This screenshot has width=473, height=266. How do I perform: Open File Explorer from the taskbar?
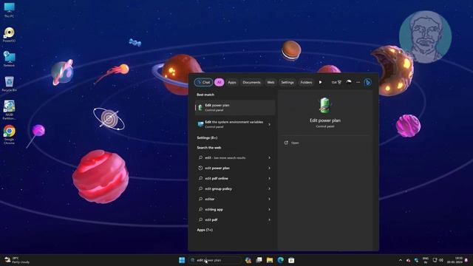tap(270, 260)
